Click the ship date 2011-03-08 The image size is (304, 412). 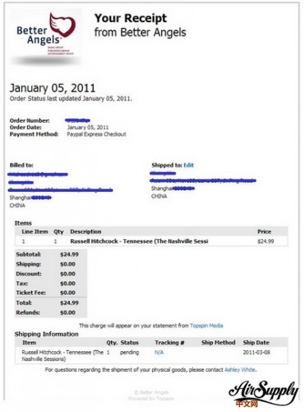[x=256, y=352]
